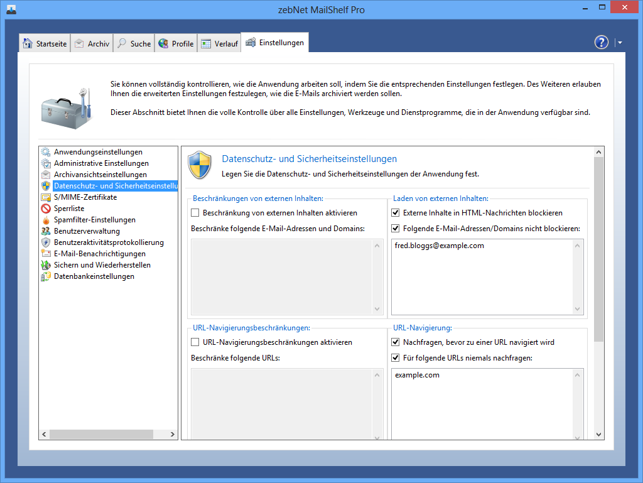This screenshot has width=643, height=483.
Task: Click the Verlauf calendar icon
Action: click(x=206, y=43)
